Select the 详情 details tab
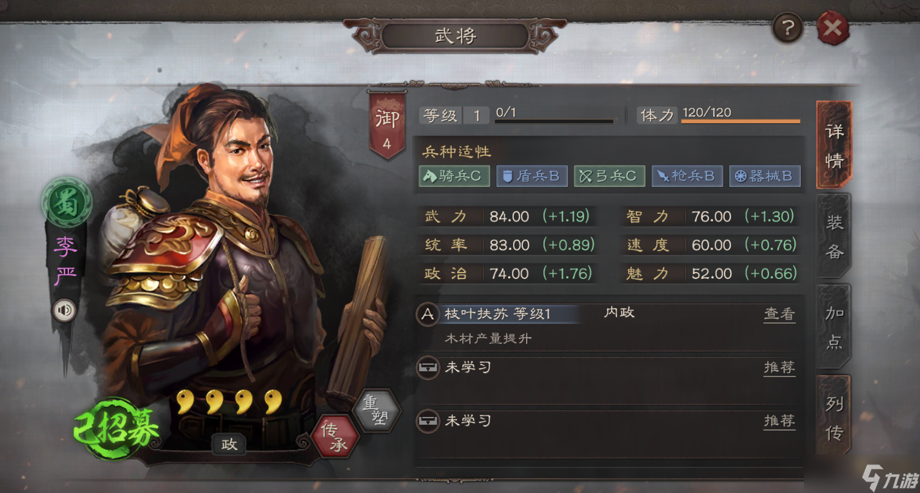This screenshot has height=493, width=920. coord(834,144)
